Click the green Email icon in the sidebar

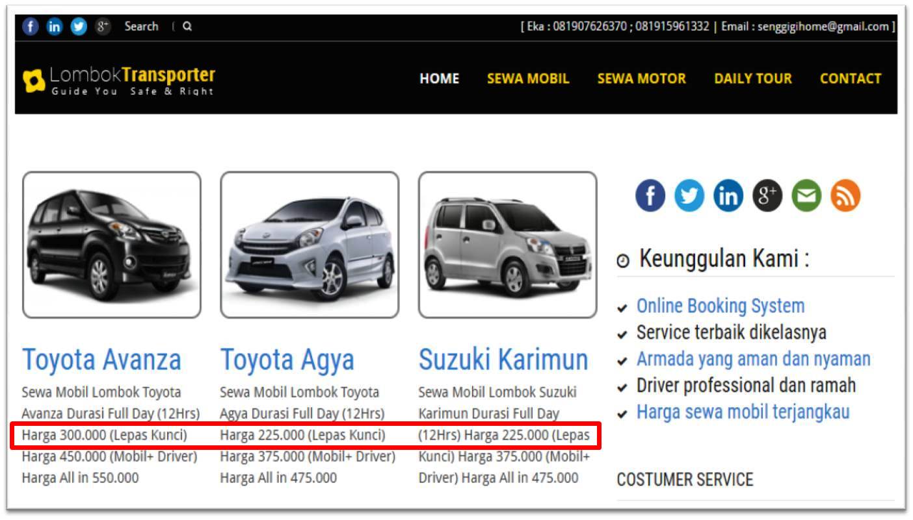coord(806,195)
